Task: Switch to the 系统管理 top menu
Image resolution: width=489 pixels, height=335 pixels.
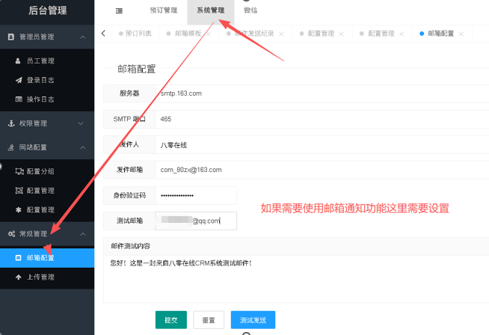Action: tap(210, 11)
